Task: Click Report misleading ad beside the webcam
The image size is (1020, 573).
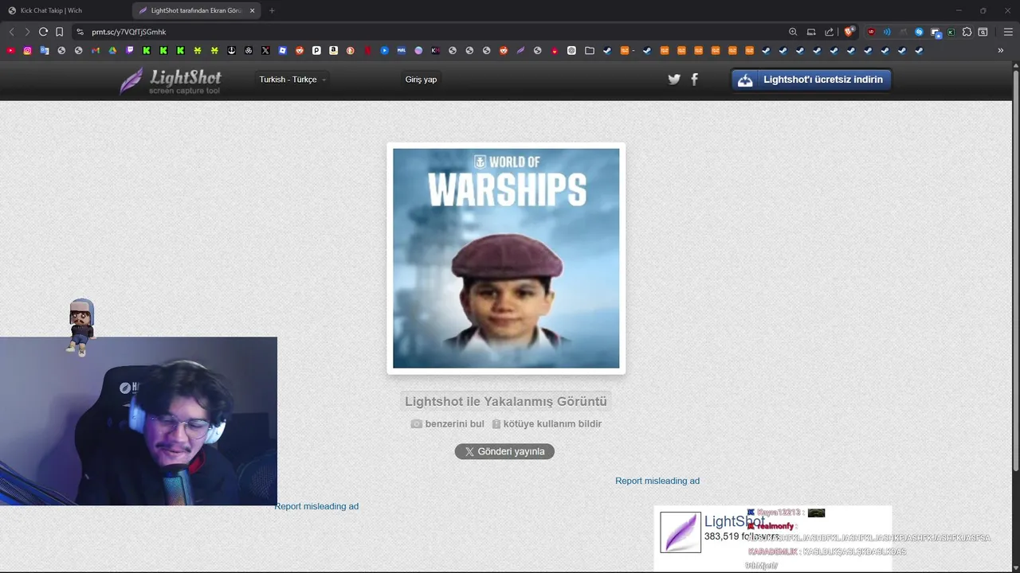Action: (316, 506)
